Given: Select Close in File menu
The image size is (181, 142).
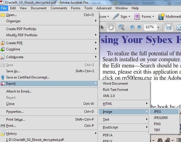Looking at the screenshot, I should [49, 104].
